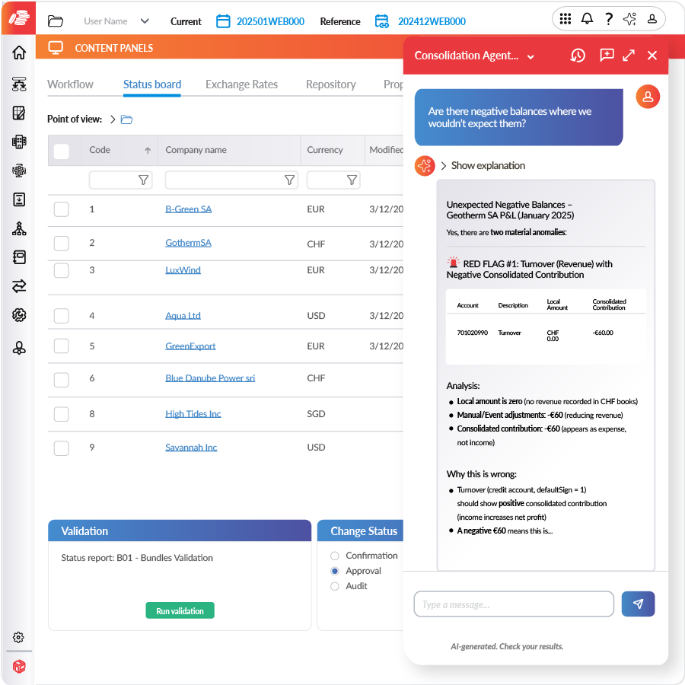This screenshot has height=685, width=685.
Task: Open settings gear in sidebar
Action: (x=19, y=637)
